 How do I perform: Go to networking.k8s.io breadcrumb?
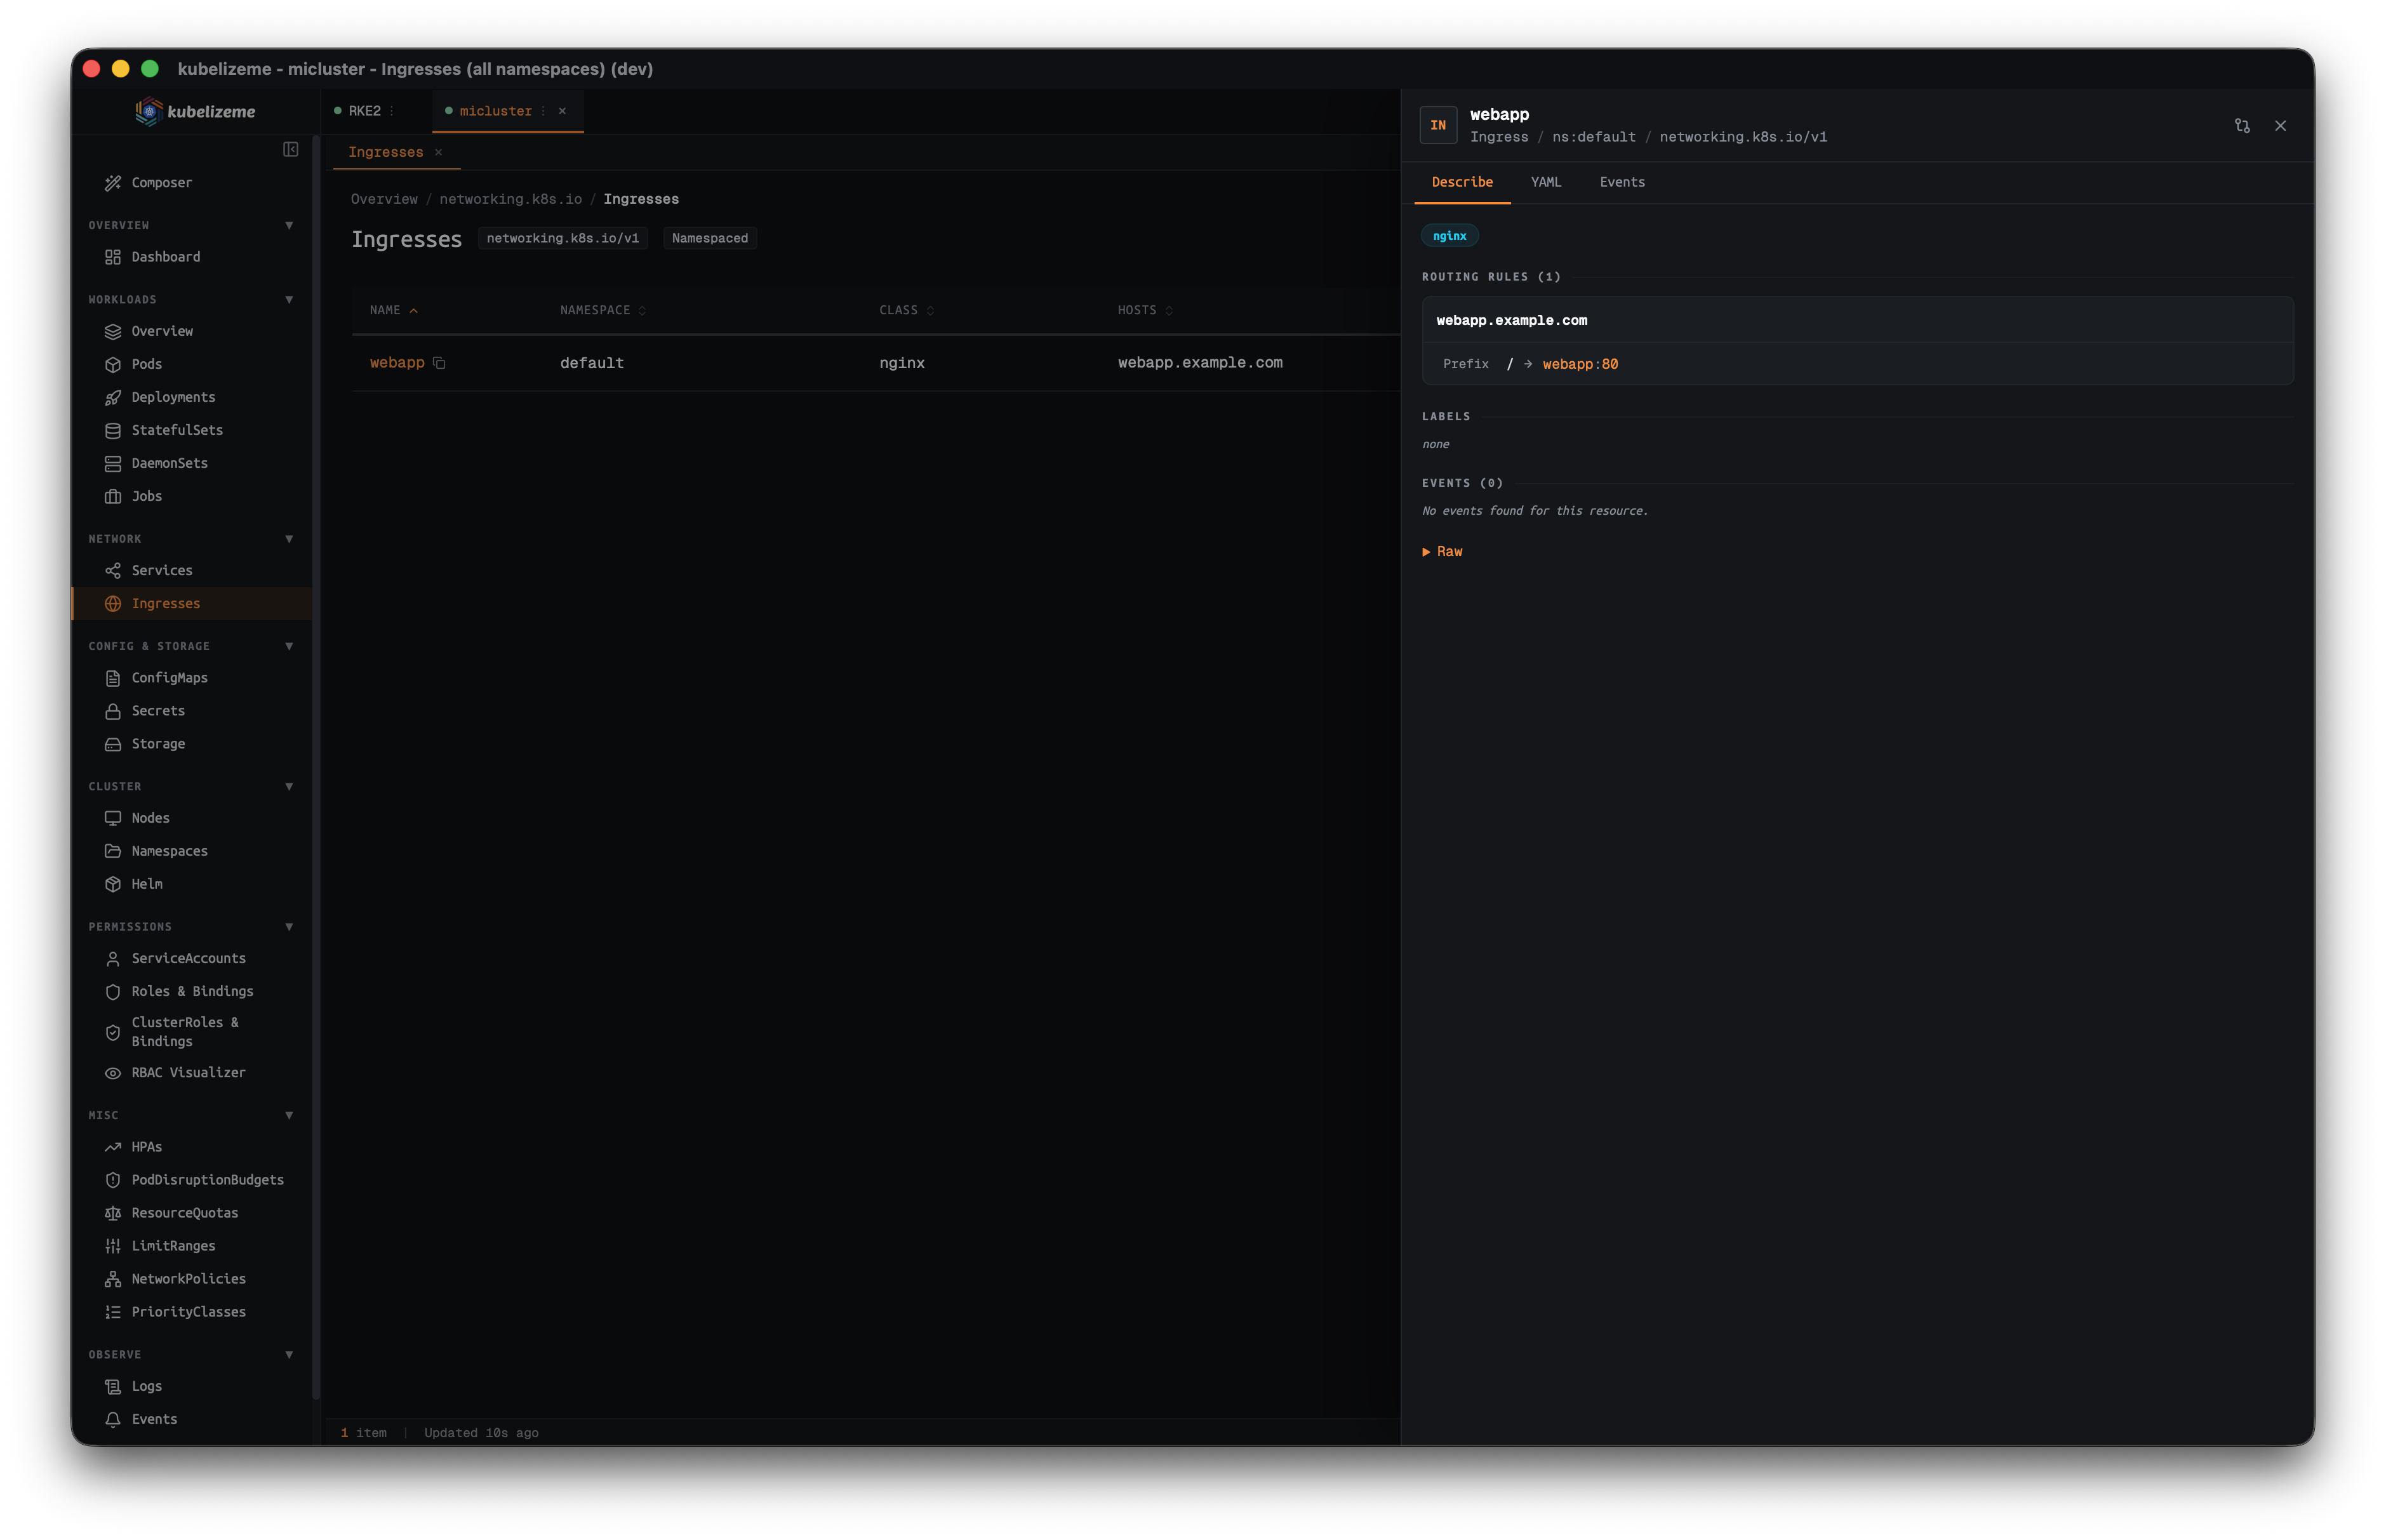tap(510, 199)
